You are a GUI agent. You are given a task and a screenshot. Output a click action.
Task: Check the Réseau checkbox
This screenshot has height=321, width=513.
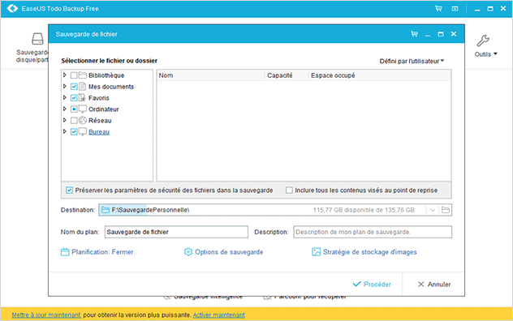tap(74, 121)
